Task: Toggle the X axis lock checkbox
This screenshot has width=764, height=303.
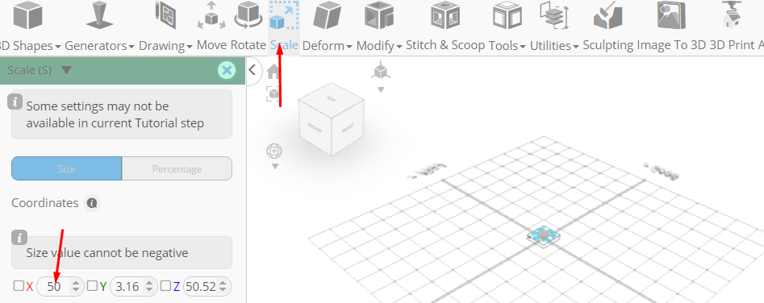Action: (19, 286)
